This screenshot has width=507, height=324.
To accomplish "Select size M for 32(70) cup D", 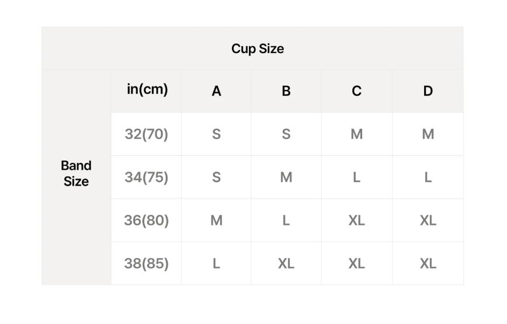I will tap(428, 134).
